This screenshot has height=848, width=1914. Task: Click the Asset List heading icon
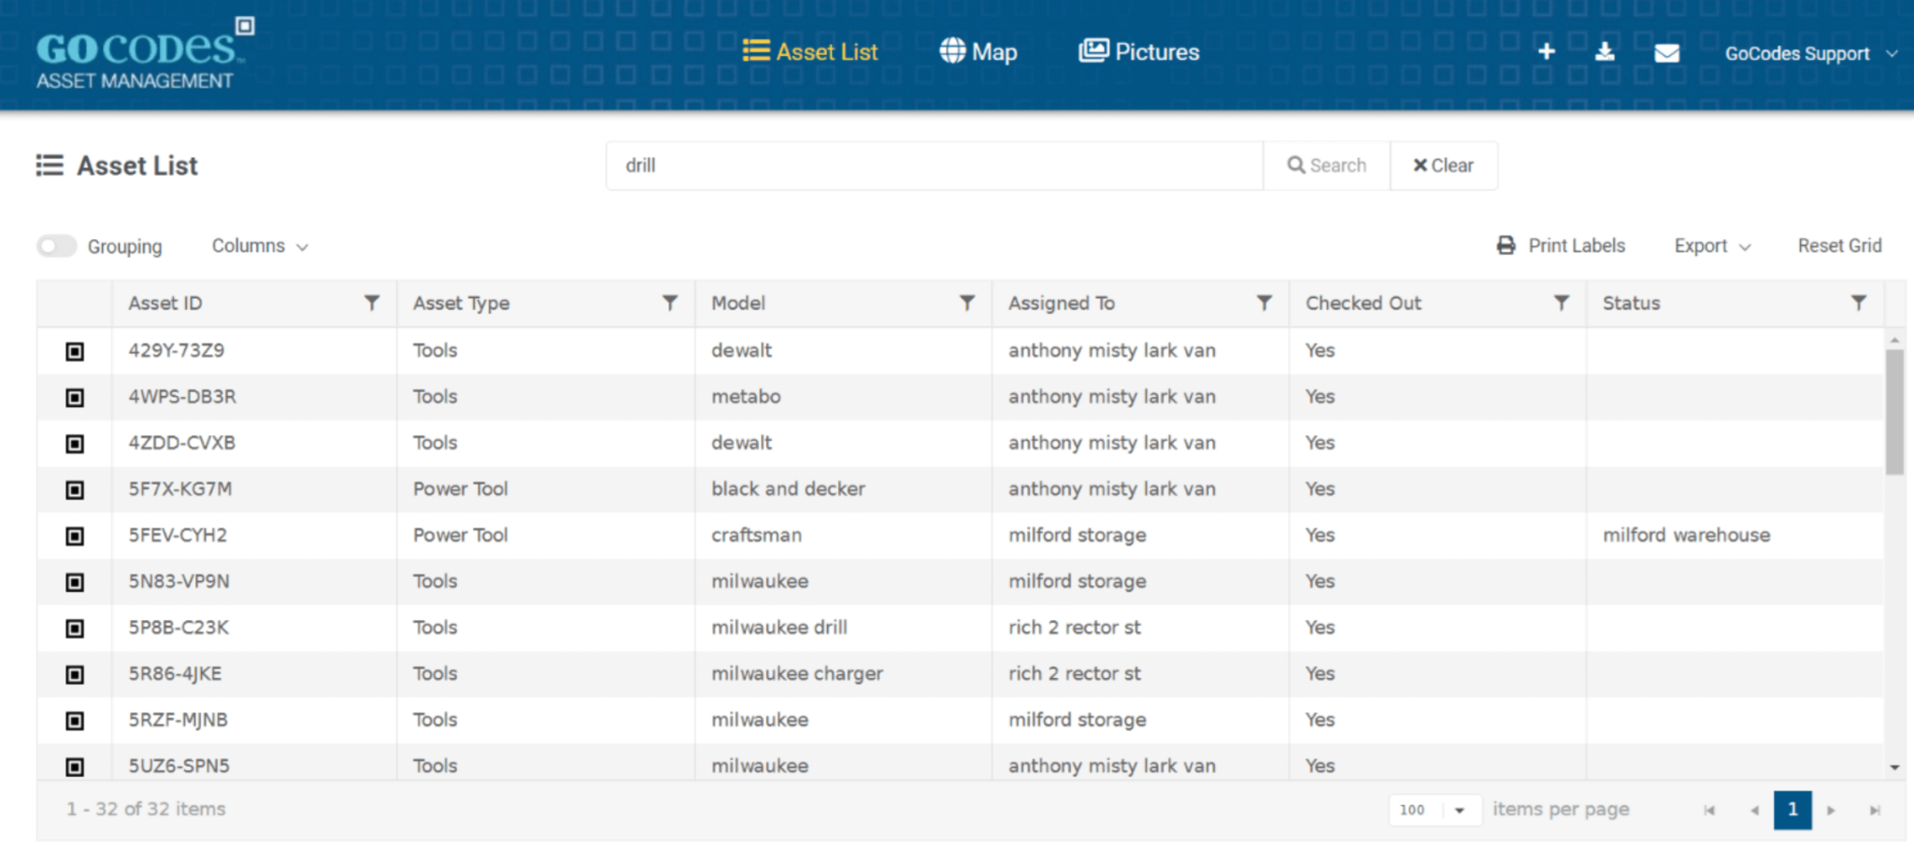tap(49, 164)
